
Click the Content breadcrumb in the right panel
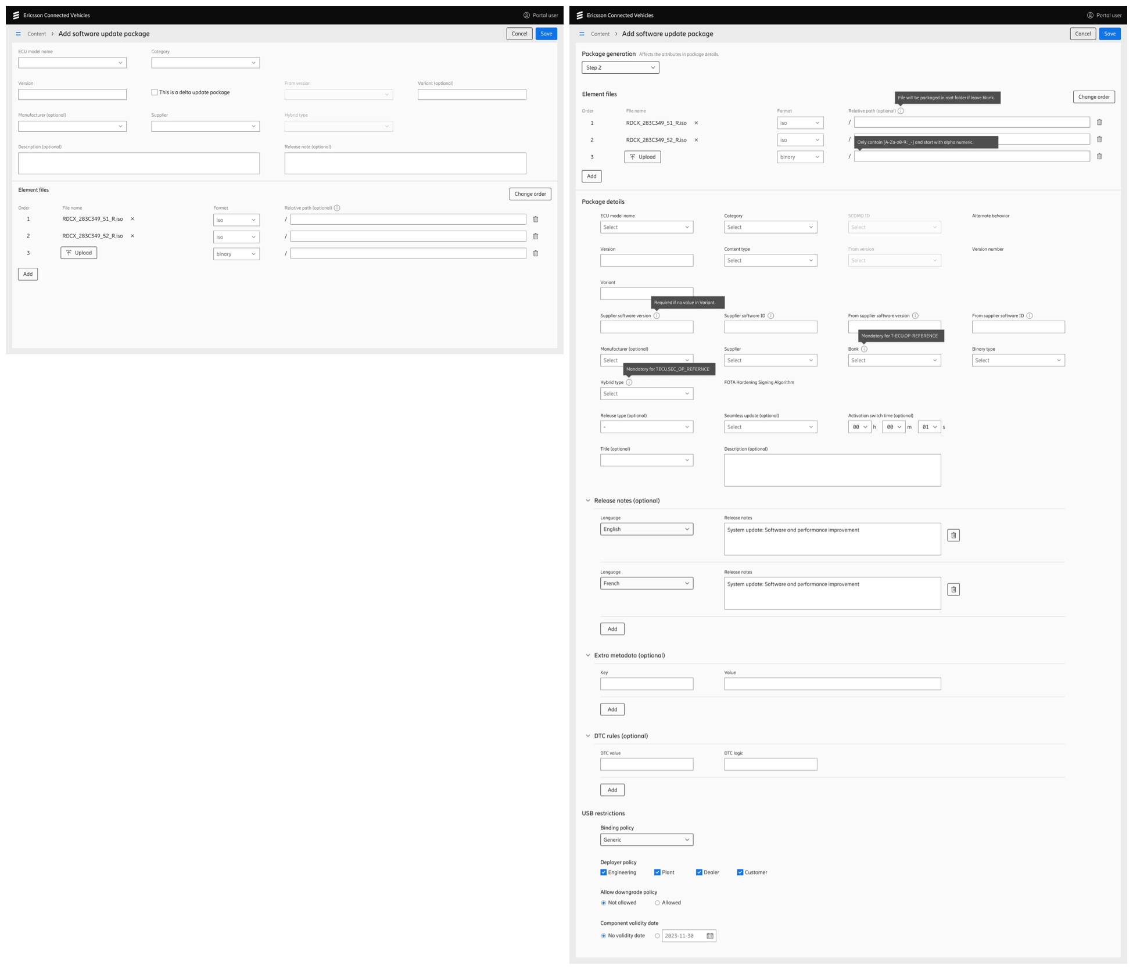[600, 34]
